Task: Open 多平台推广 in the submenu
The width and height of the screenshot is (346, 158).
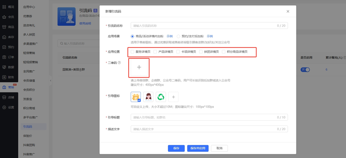Action: pos(31,117)
